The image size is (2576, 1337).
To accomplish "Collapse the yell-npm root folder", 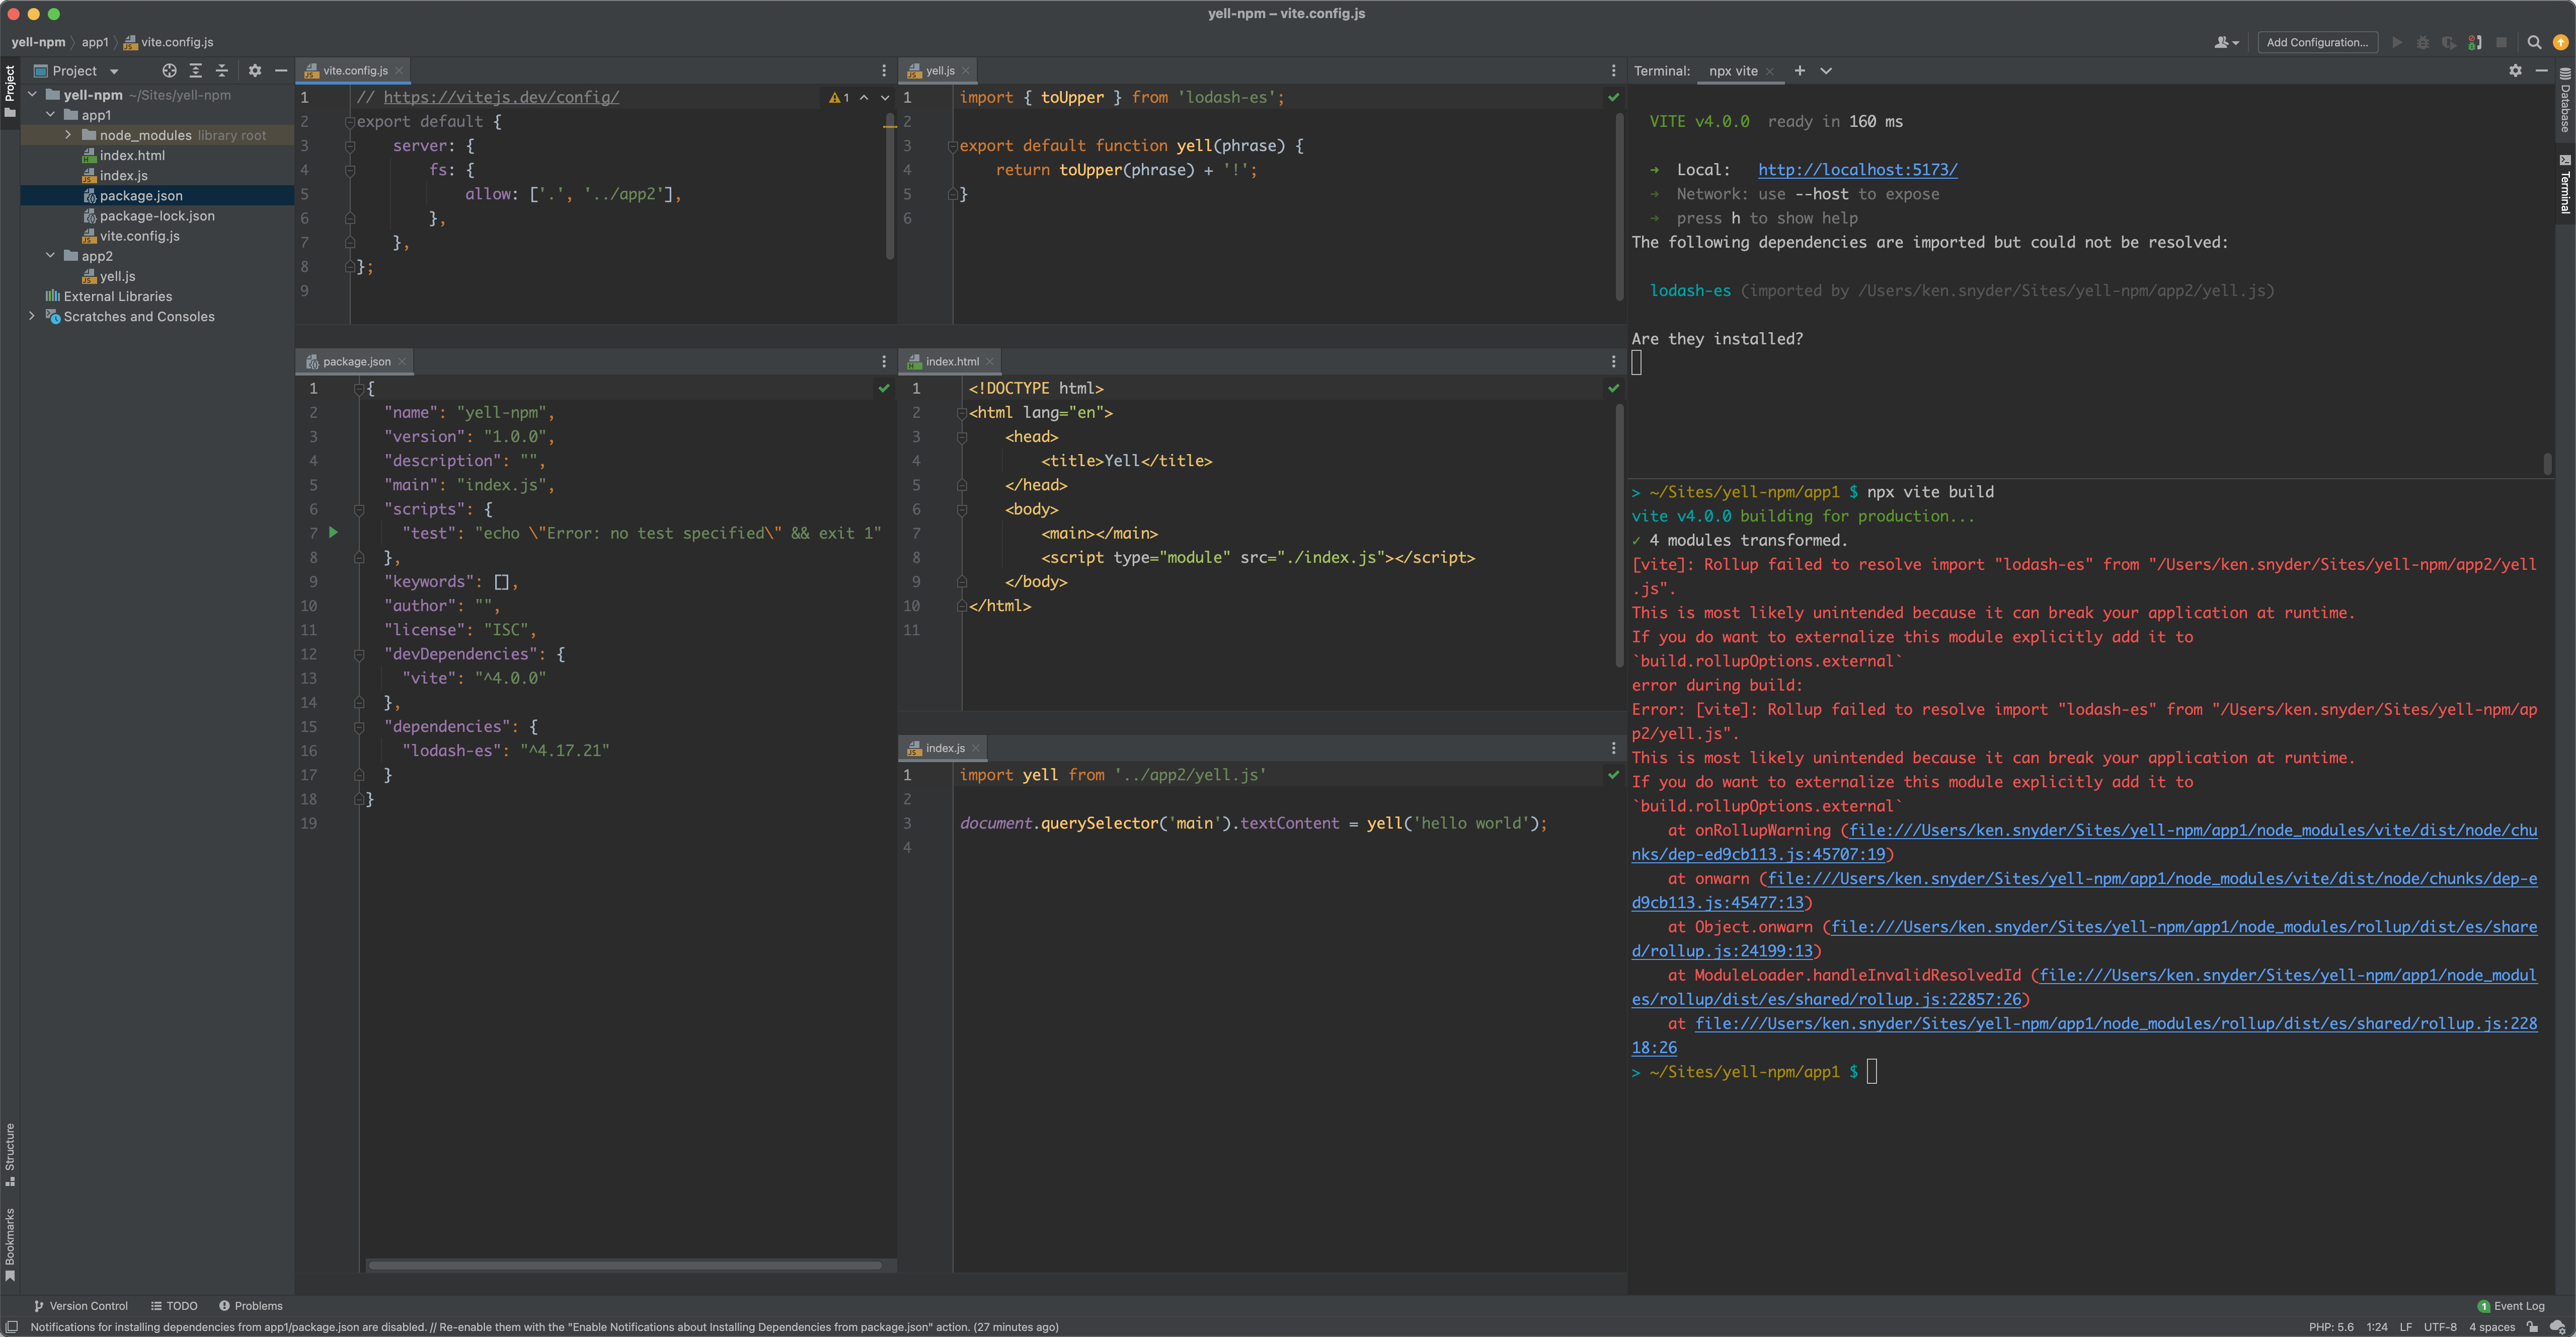I will (x=32, y=95).
